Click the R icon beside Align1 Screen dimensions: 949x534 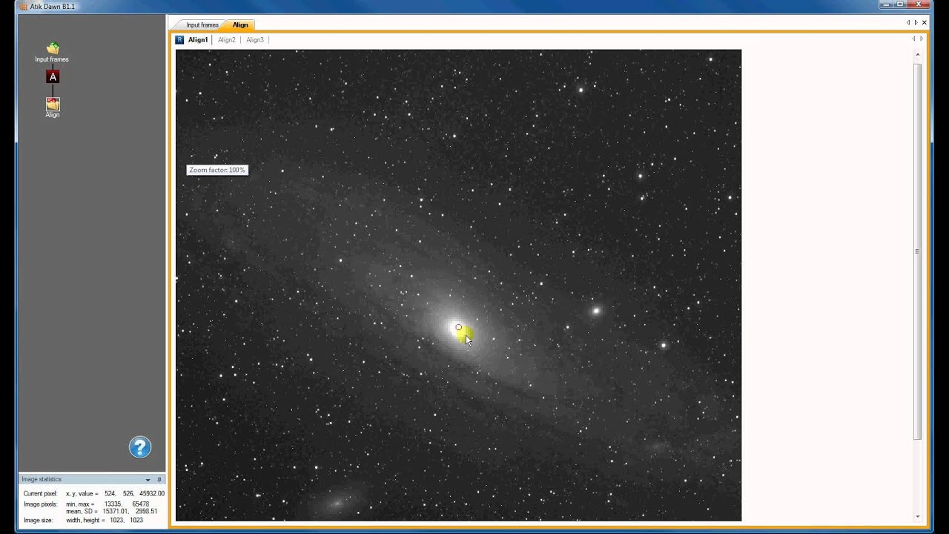(179, 40)
